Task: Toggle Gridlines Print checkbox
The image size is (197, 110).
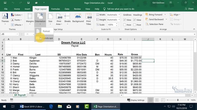Action: (x=124, y=25)
